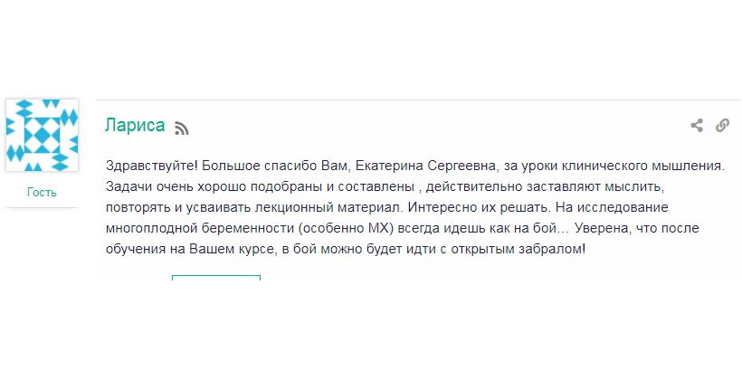Click the partially visible button below comment
Image resolution: width=742 pixels, height=371 pixels.
pos(216,277)
